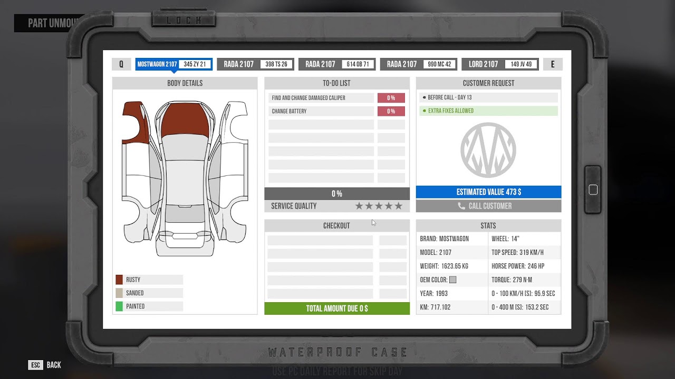Click the Mostwagon brand logo
This screenshot has height=379, width=675.
click(x=488, y=150)
